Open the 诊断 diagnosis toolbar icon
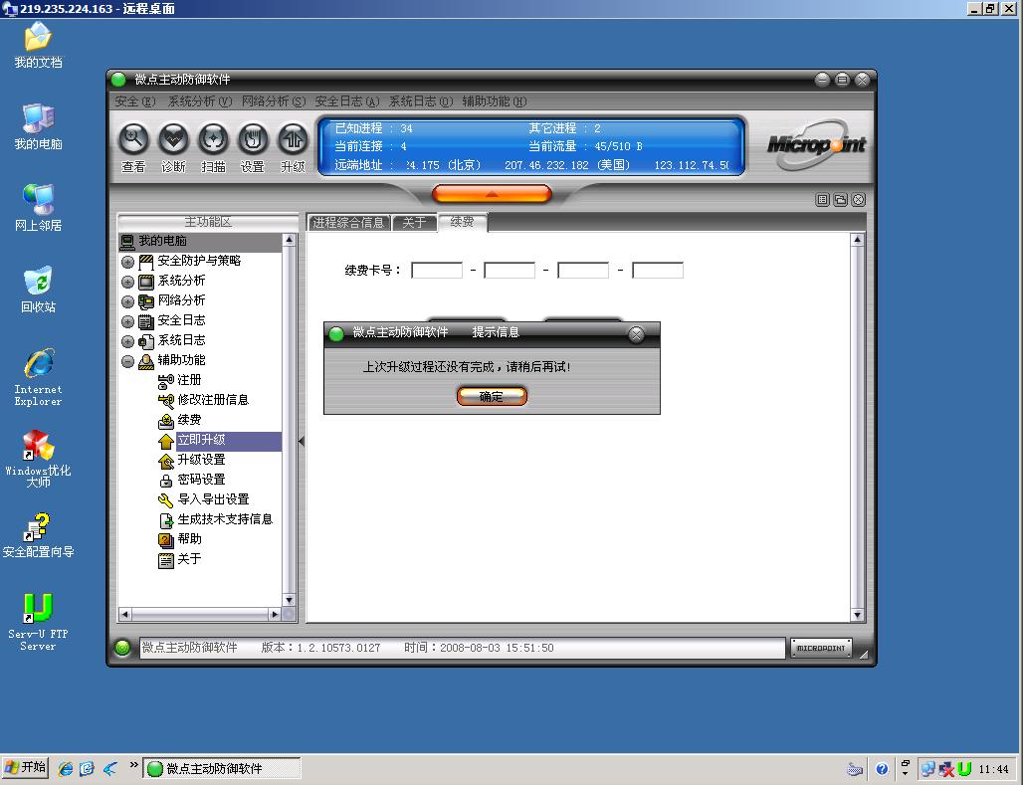Image resolution: width=1023 pixels, height=785 pixels. pyautogui.click(x=173, y=139)
